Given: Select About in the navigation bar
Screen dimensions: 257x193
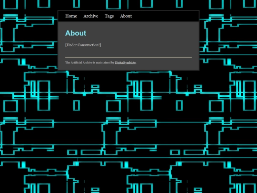Looking at the screenshot, I should (126, 16).
